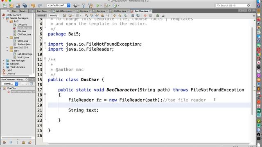
Task: Click the Build Project hammer icon
Action: pos(84,5)
